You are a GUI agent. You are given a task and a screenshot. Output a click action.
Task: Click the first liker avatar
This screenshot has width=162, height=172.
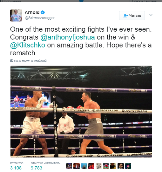click(69, 166)
